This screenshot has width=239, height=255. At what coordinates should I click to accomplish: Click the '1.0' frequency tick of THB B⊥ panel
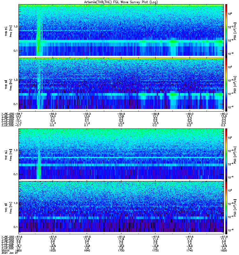pyautogui.click(x=16, y=26)
